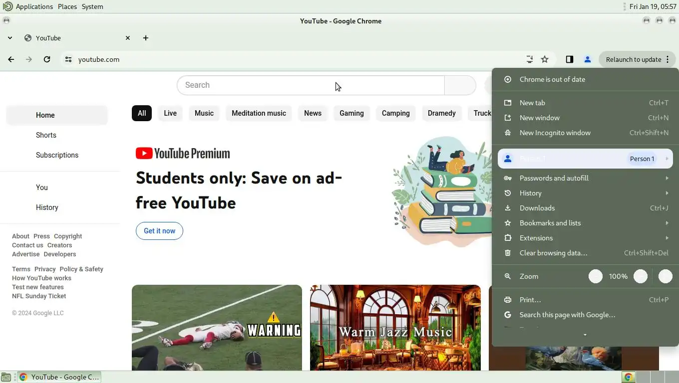Open Subscriptions in YouTube sidebar
Screen dimensions: 679x383
click(57, 155)
